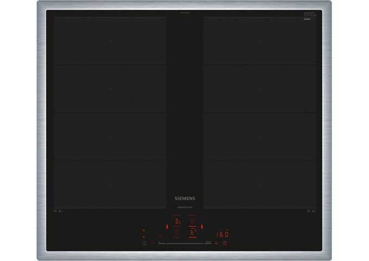Touch the zero end of the power slider

(x=162, y=243)
